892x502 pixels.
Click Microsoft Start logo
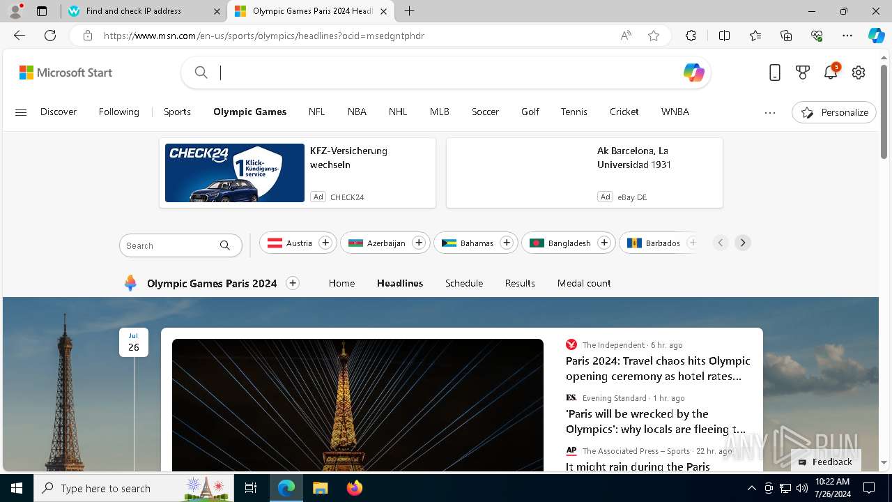[66, 73]
